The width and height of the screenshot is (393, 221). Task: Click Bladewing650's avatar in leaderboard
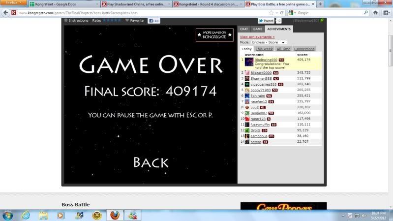point(249,62)
